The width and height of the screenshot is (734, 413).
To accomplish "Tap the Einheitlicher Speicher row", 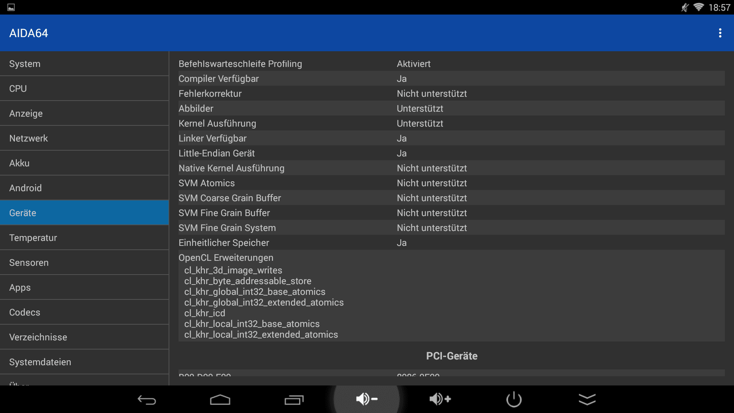I will [x=451, y=243].
